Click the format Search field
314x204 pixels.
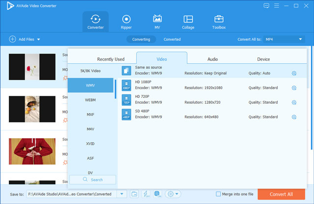[x=93, y=179]
